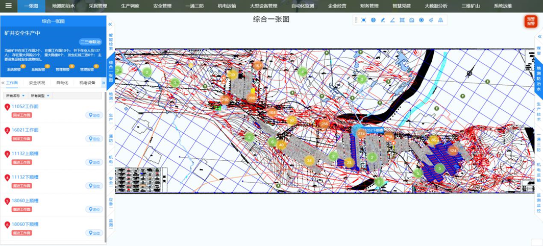Open the 安全管理 top menu

pyautogui.click(x=162, y=6)
